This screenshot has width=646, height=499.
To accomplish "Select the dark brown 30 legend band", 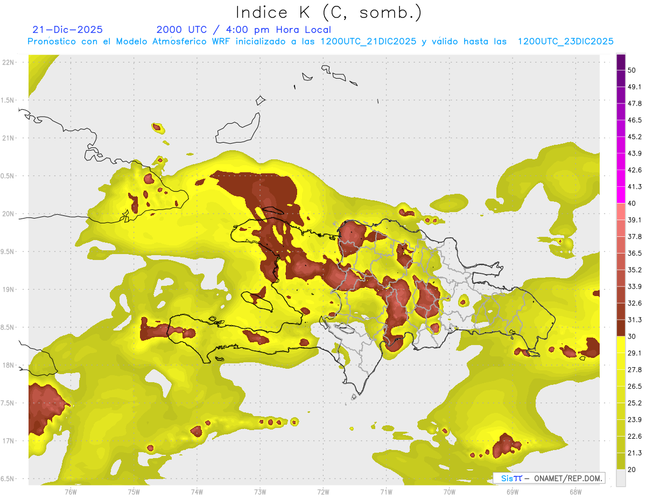I will (621, 328).
